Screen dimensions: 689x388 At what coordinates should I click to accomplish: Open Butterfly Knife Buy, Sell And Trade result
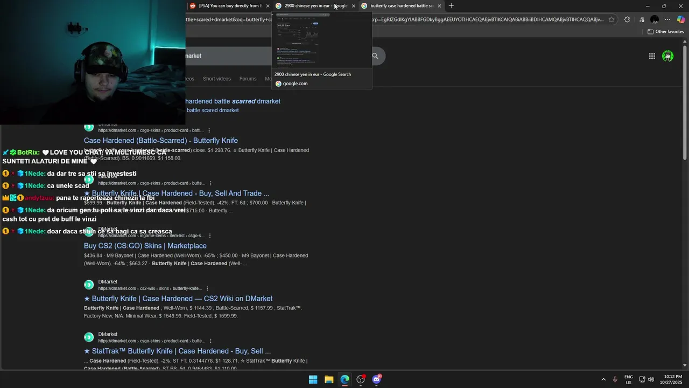click(x=177, y=193)
